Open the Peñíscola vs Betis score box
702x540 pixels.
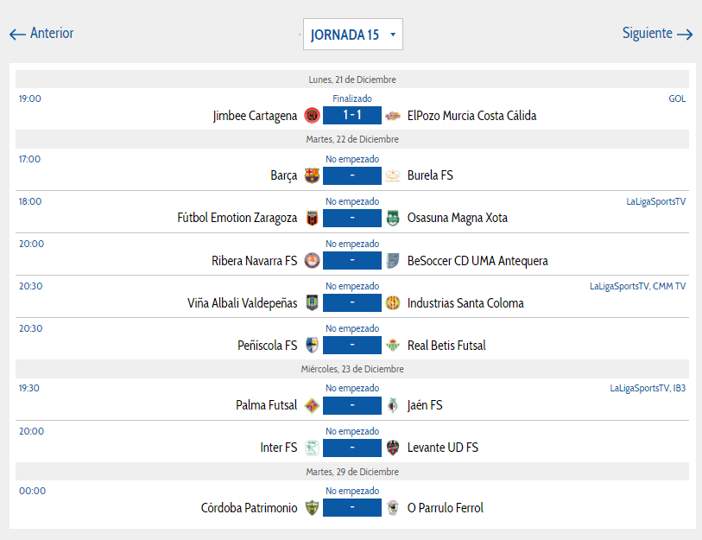352,345
